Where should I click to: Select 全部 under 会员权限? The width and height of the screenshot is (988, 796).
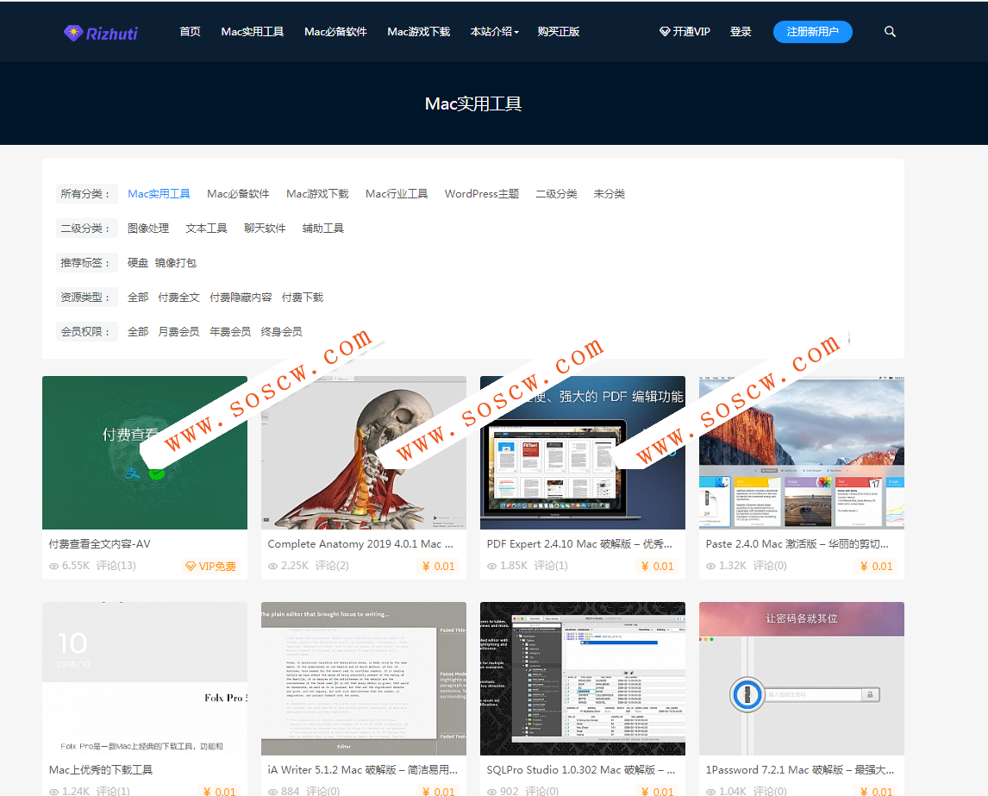pos(137,331)
